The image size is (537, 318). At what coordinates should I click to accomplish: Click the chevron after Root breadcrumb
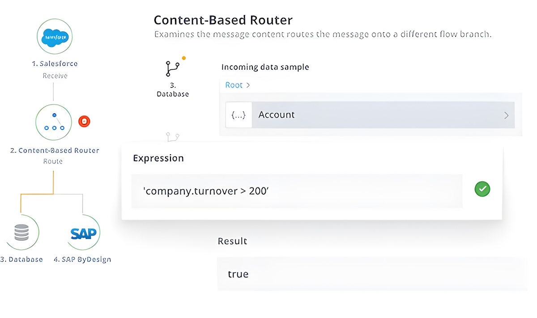point(248,85)
